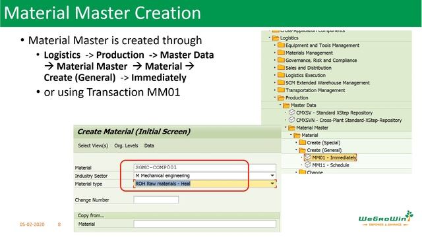Click the Production open-folder icon

coord(281,97)
